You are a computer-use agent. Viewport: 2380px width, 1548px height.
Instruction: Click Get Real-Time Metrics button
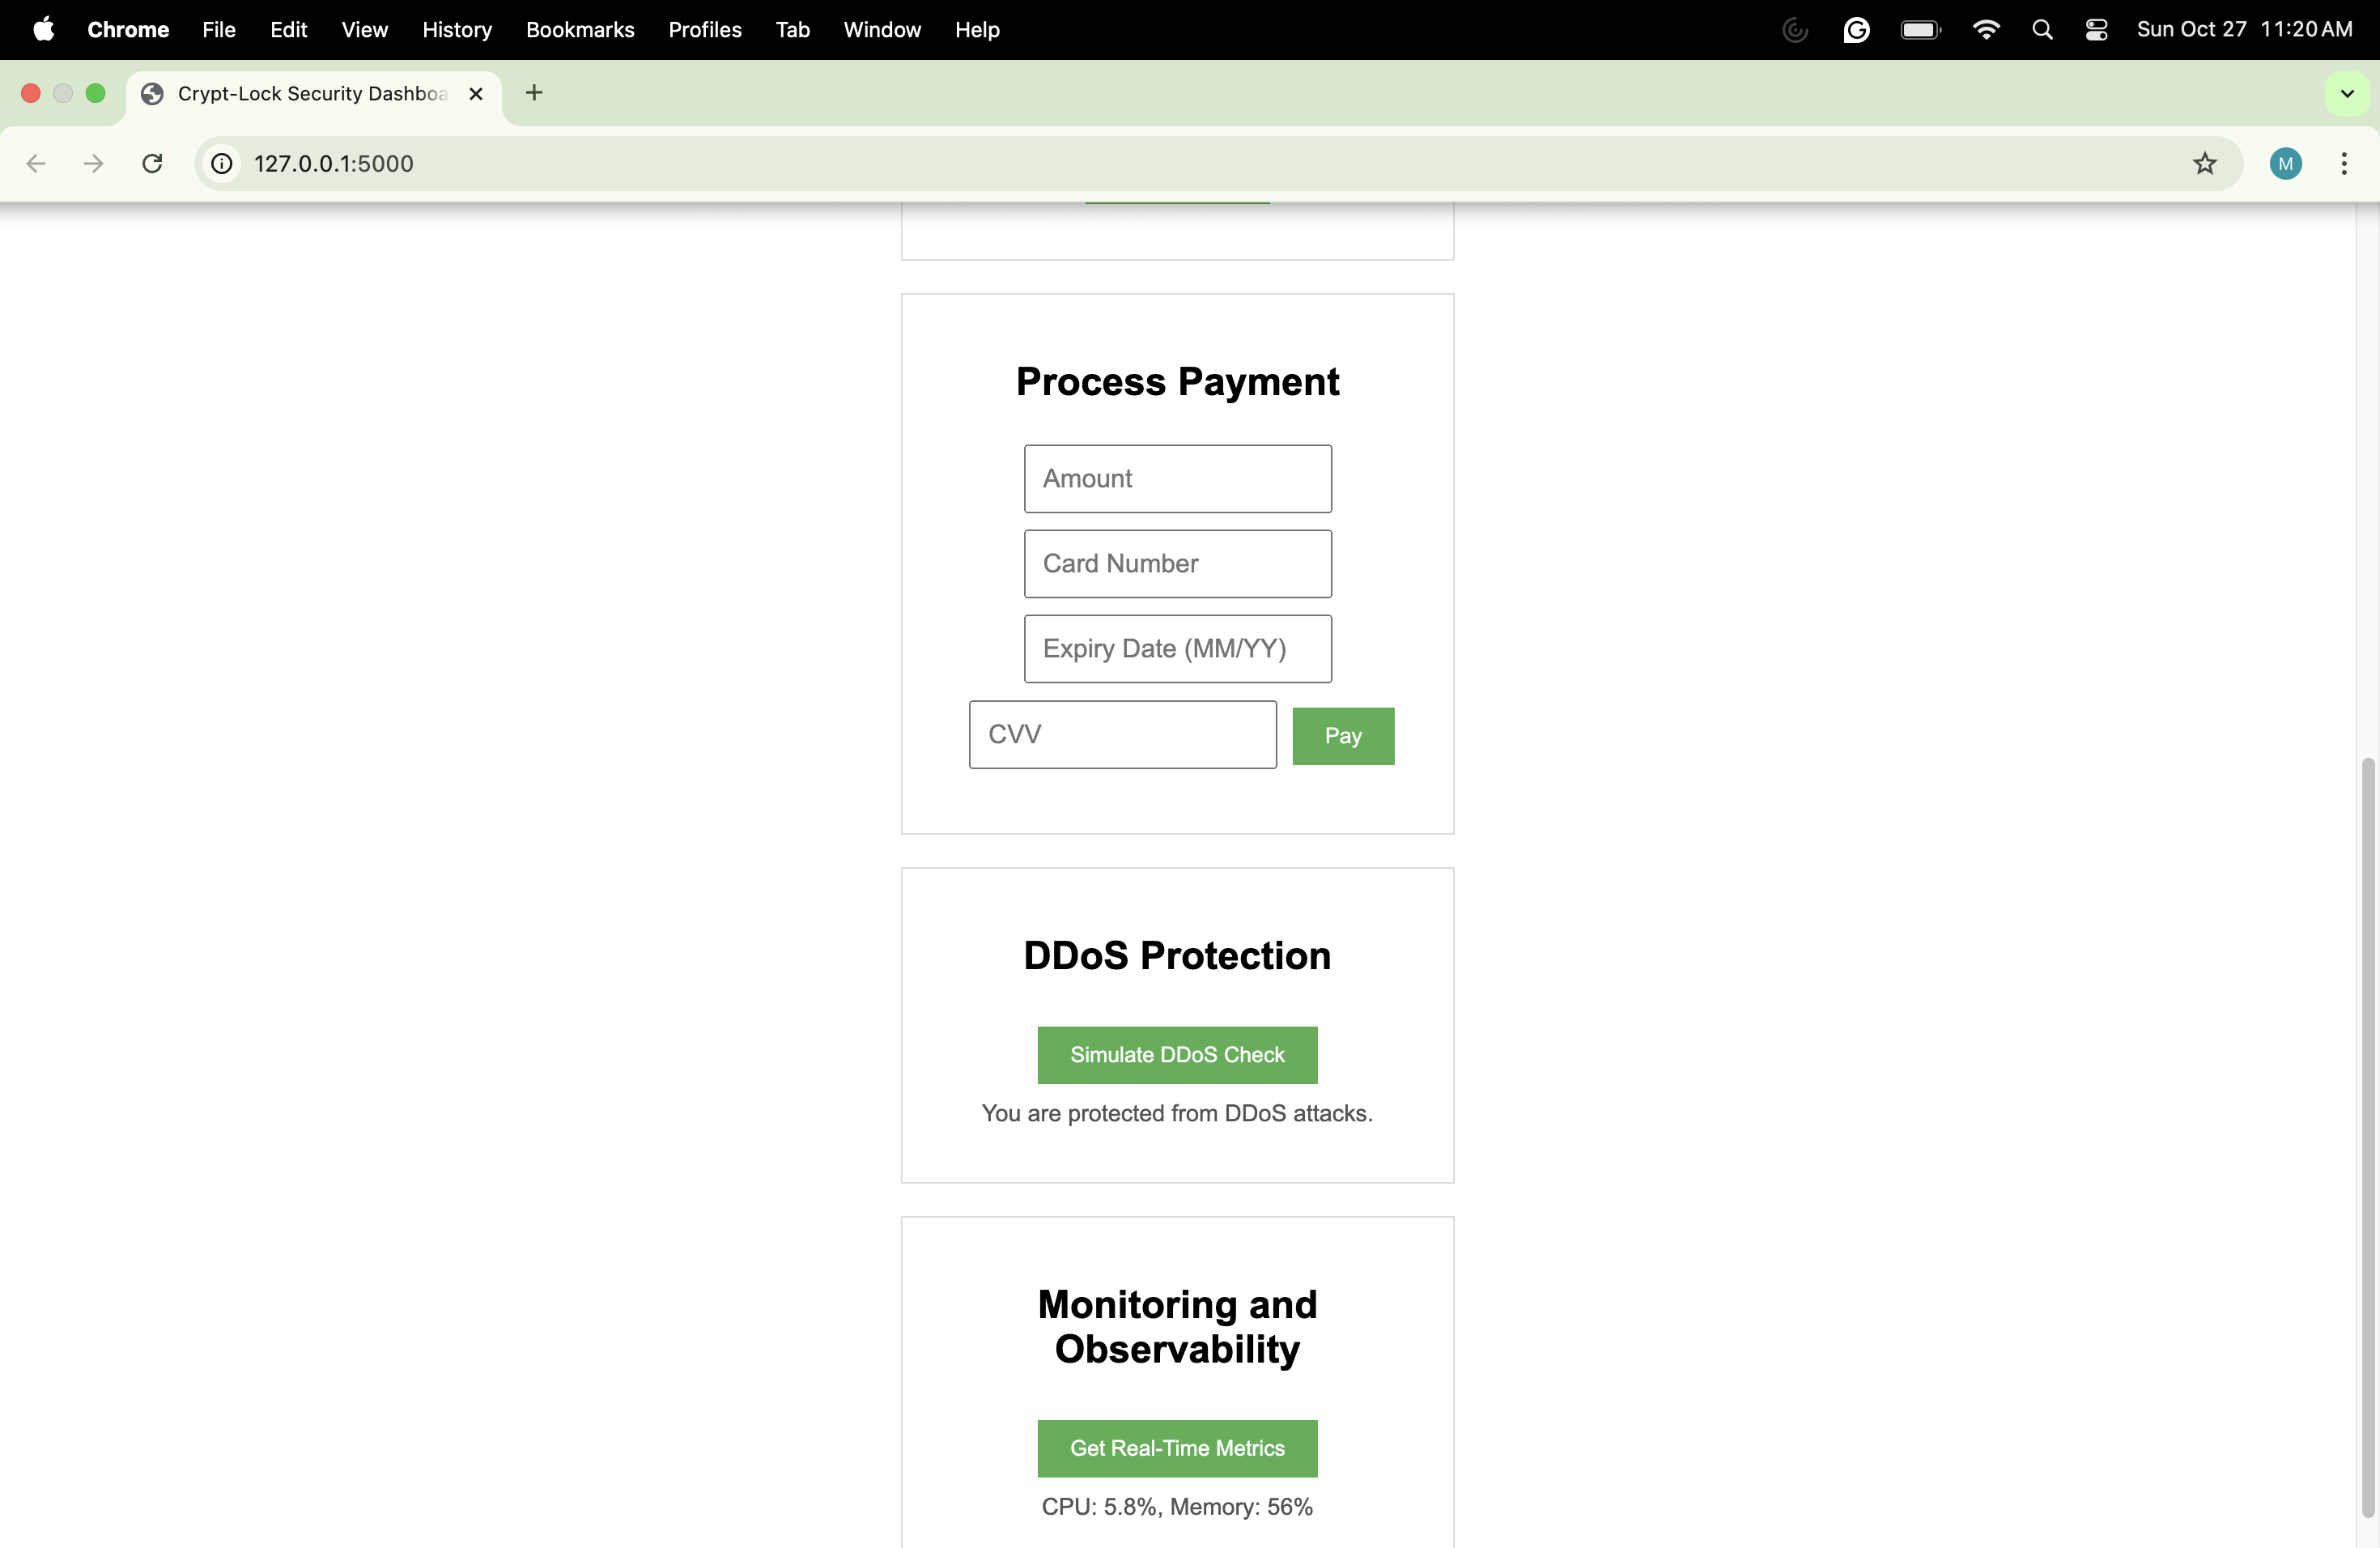[1177, 1447]
